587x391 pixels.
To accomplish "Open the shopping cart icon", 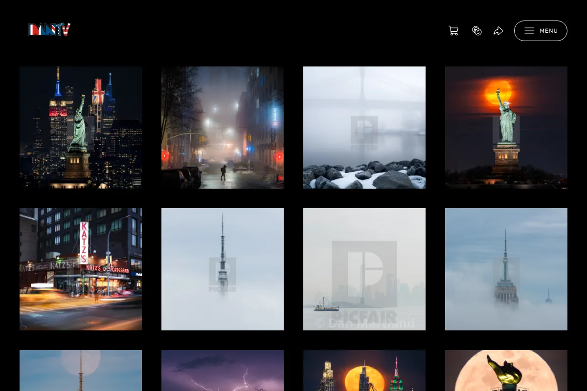I will pyautogui.click(x=453, y=31).
